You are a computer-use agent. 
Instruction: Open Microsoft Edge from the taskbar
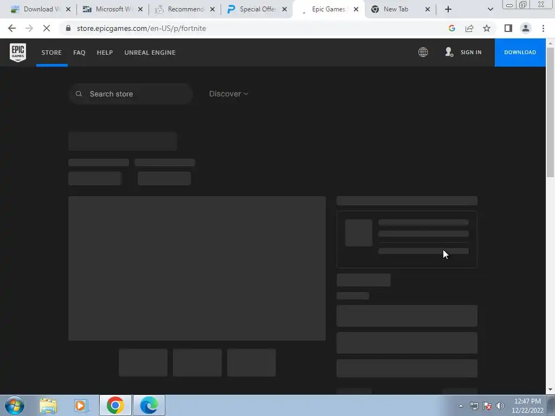(x=149, y=405)
